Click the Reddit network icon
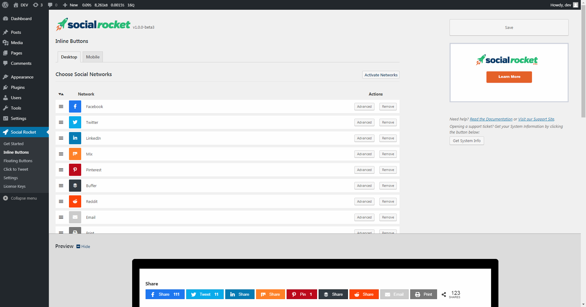The image size is (586, 307). pyautogui.click(x=75, y=201)
